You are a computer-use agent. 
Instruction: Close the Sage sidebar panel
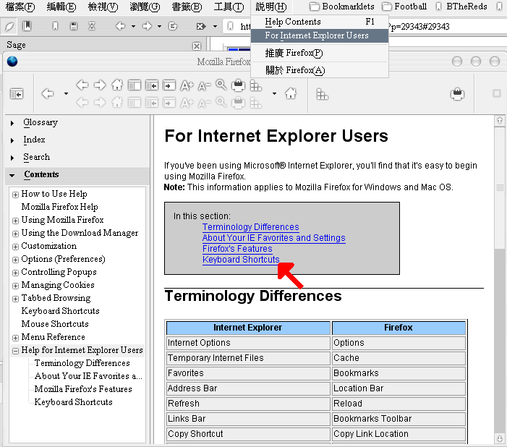[x=196, y=46]
